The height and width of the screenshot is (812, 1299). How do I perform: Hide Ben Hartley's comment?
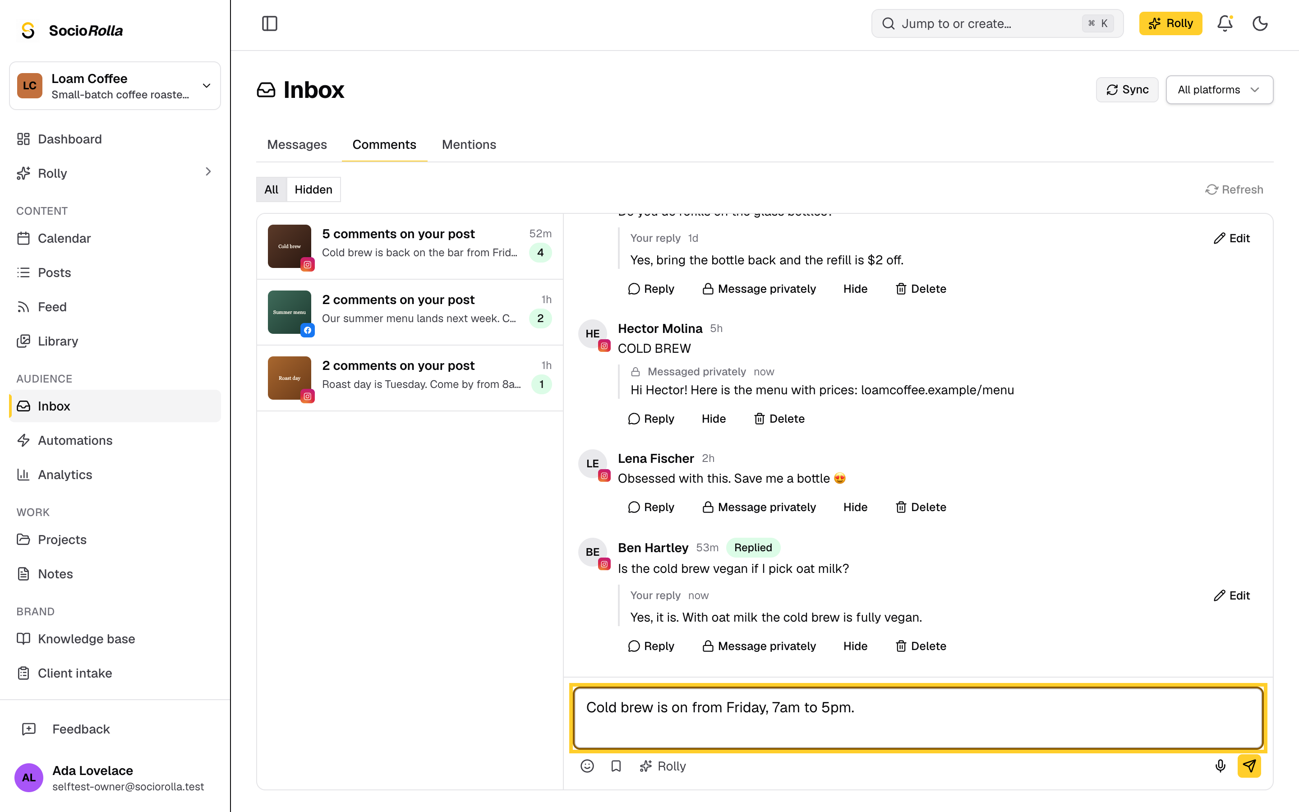[x=855, y=646]
